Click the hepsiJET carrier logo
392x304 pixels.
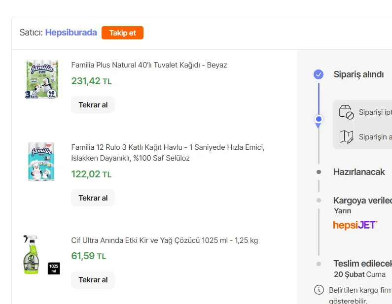(355, 225)
